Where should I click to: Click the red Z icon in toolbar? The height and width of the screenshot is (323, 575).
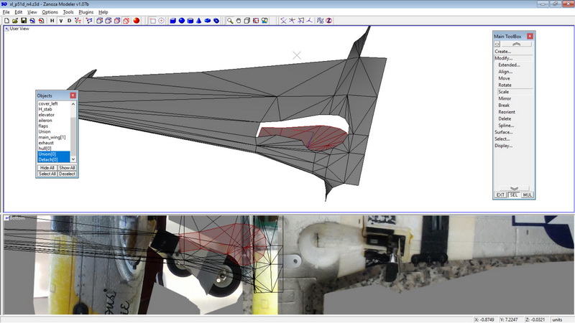tap(328, 21)
